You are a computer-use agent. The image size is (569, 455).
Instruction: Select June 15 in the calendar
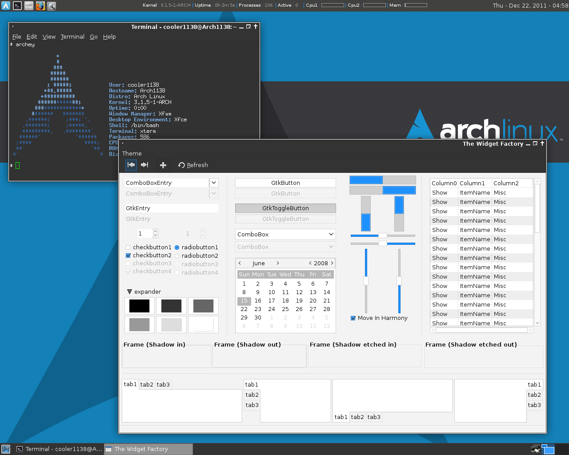tap(244, 301)
